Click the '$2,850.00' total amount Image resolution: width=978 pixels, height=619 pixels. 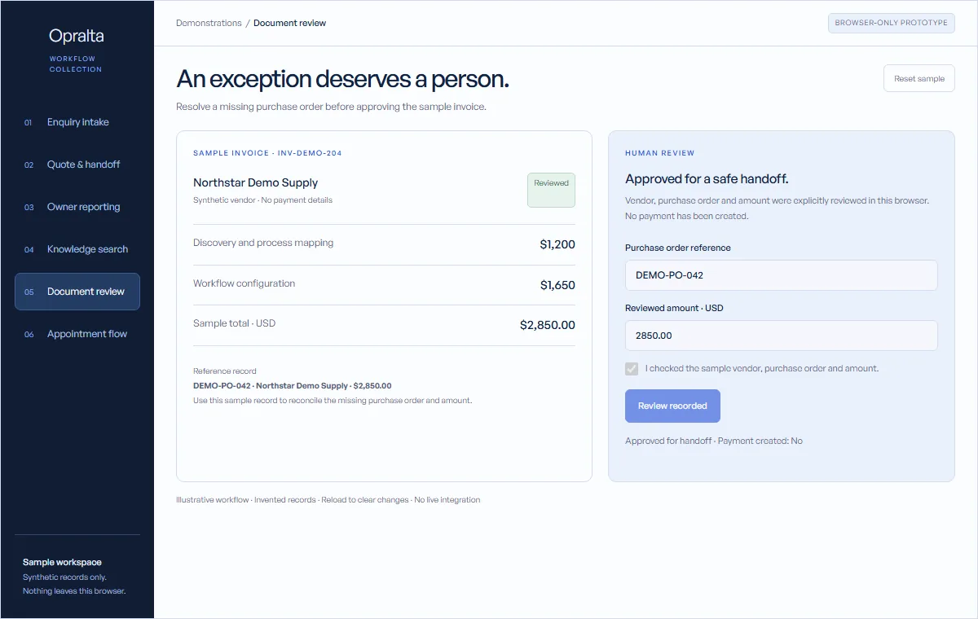[548, 325]
